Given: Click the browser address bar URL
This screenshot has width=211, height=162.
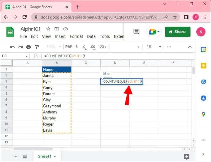Looking at the screenshot, I should click(100, 17).
